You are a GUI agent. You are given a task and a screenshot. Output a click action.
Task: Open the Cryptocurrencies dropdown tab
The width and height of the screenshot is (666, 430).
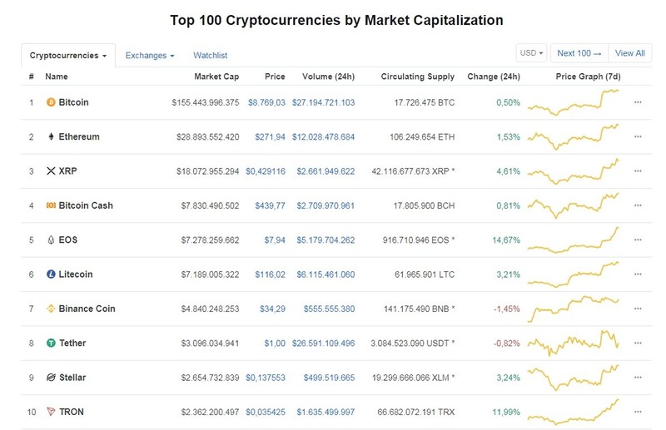pos(68,56)
